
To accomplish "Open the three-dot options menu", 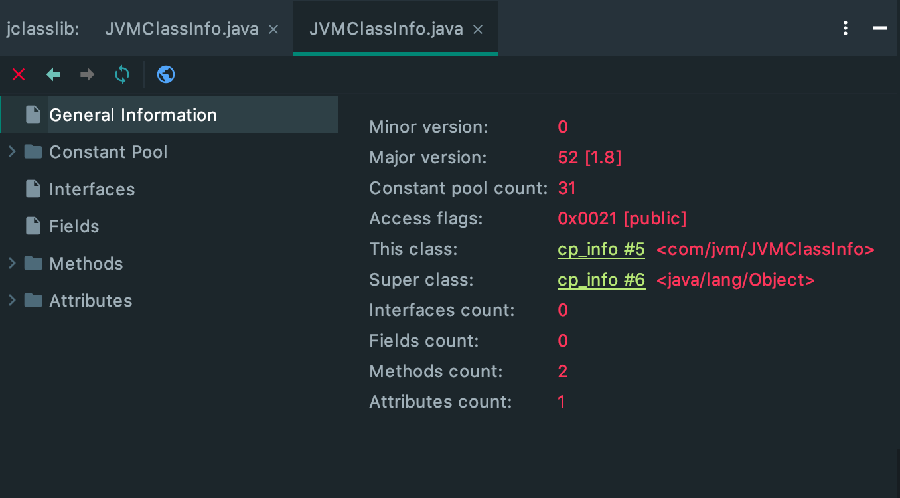I will (845, 28).
